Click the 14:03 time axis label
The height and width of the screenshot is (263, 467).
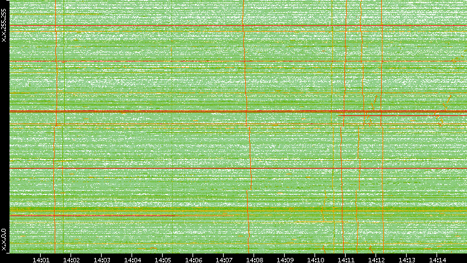[102, 260]
